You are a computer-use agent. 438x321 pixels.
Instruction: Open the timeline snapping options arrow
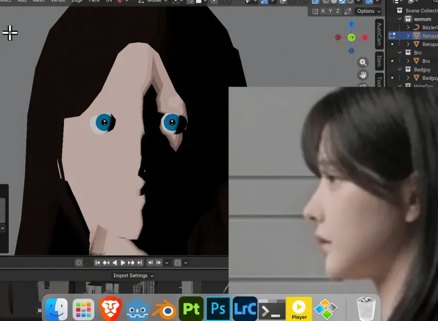pos(186,263)
